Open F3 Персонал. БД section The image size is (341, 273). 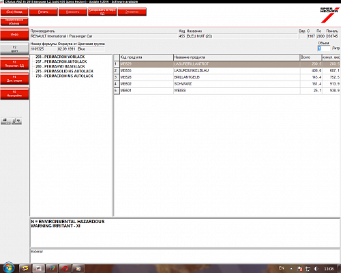click(x=14, y=63)
